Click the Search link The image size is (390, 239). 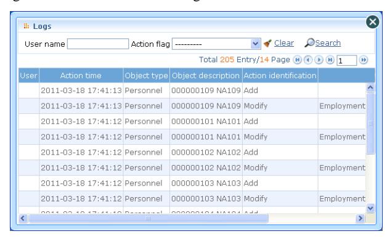click(328, 43)
